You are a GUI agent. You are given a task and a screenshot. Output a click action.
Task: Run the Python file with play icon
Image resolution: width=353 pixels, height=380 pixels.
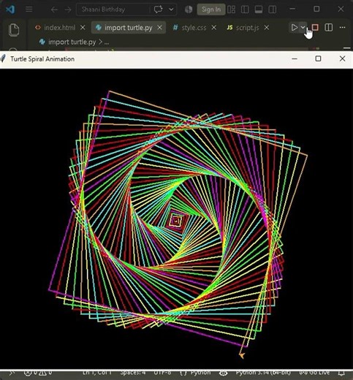294,27
